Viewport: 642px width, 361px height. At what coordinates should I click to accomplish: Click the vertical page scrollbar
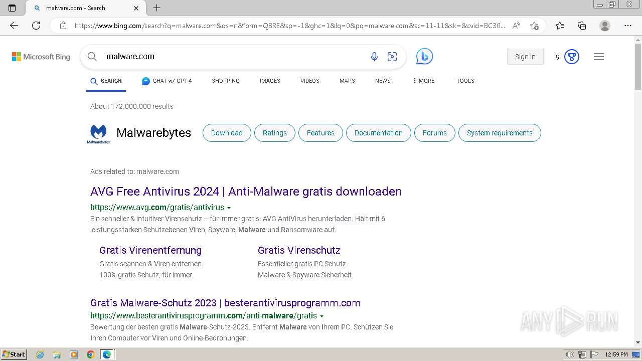[x=638, y=68]
